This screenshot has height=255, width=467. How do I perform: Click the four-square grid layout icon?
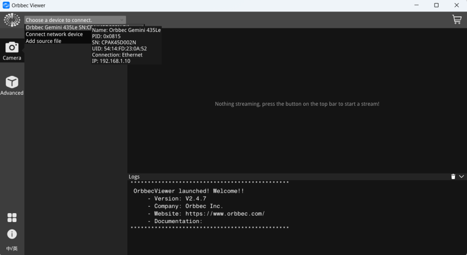12,218
